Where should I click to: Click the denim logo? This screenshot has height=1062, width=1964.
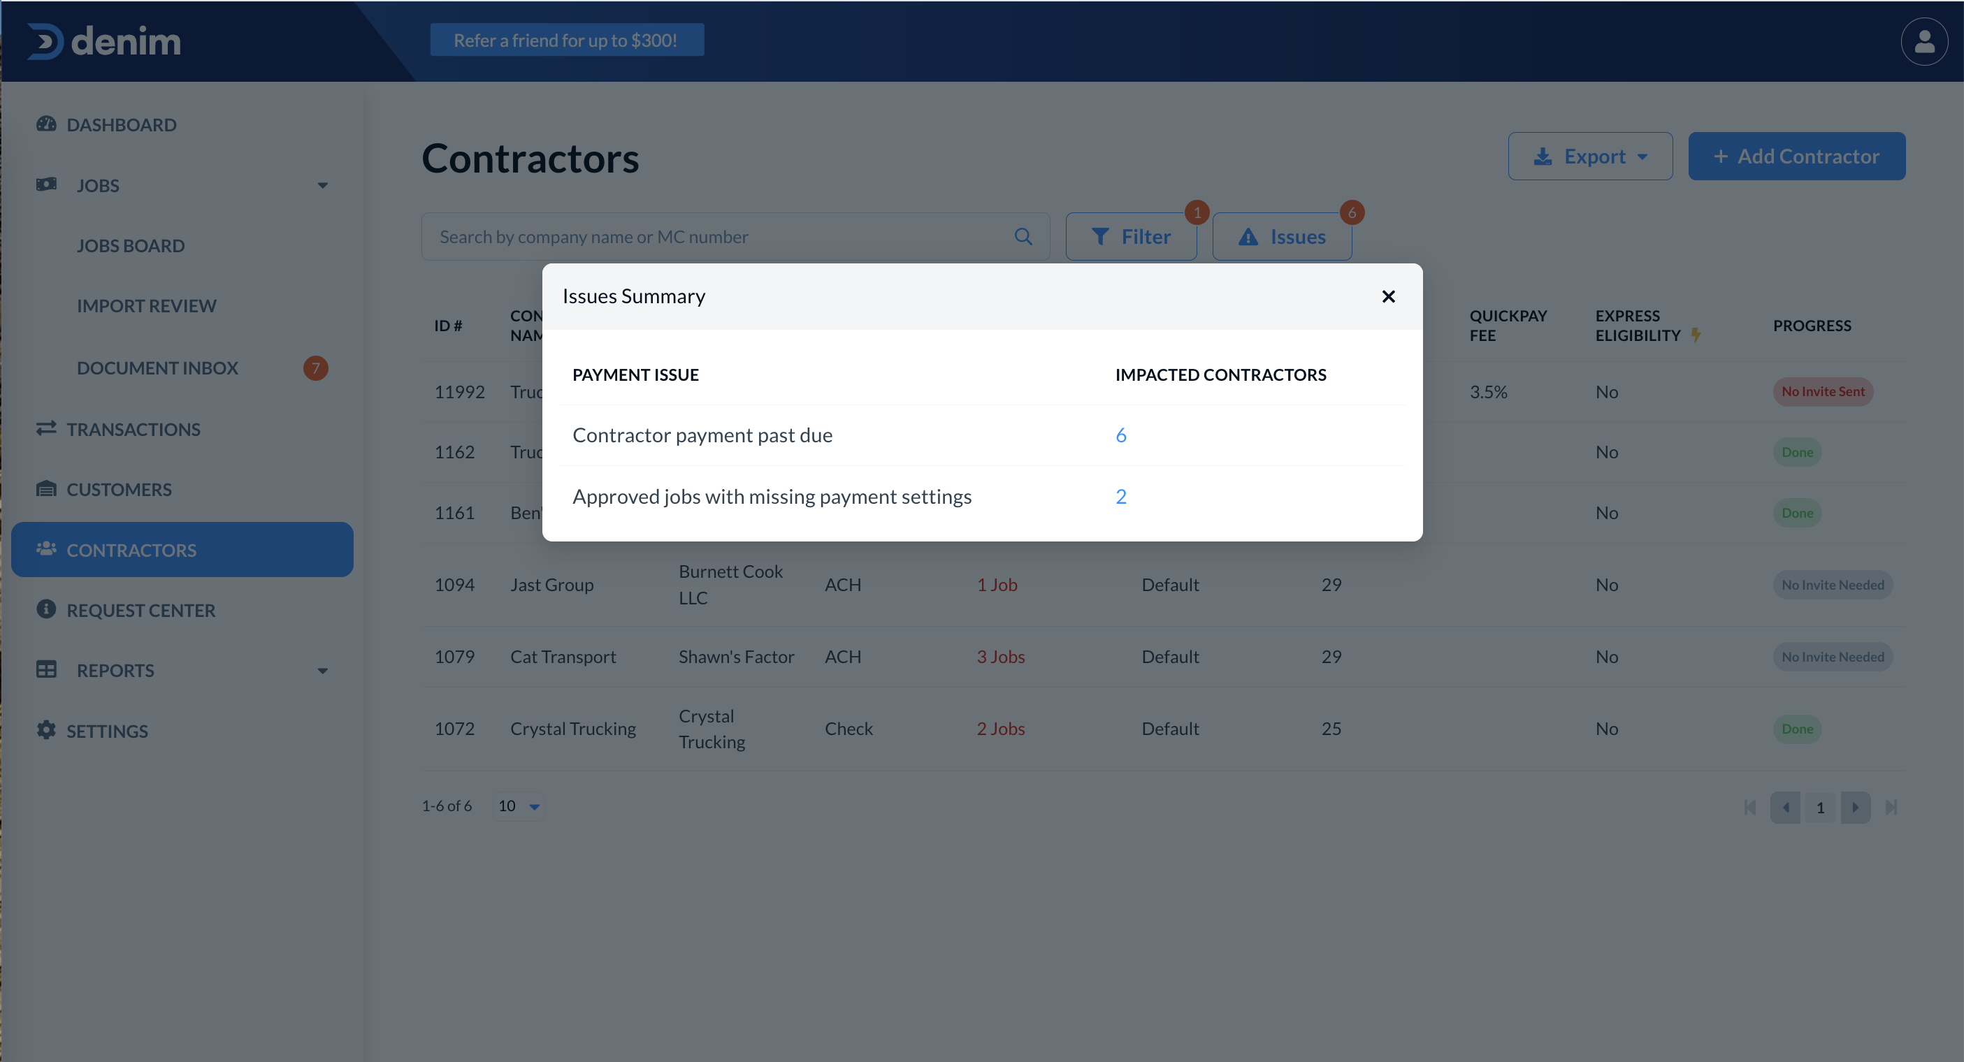tap(104, 41)
